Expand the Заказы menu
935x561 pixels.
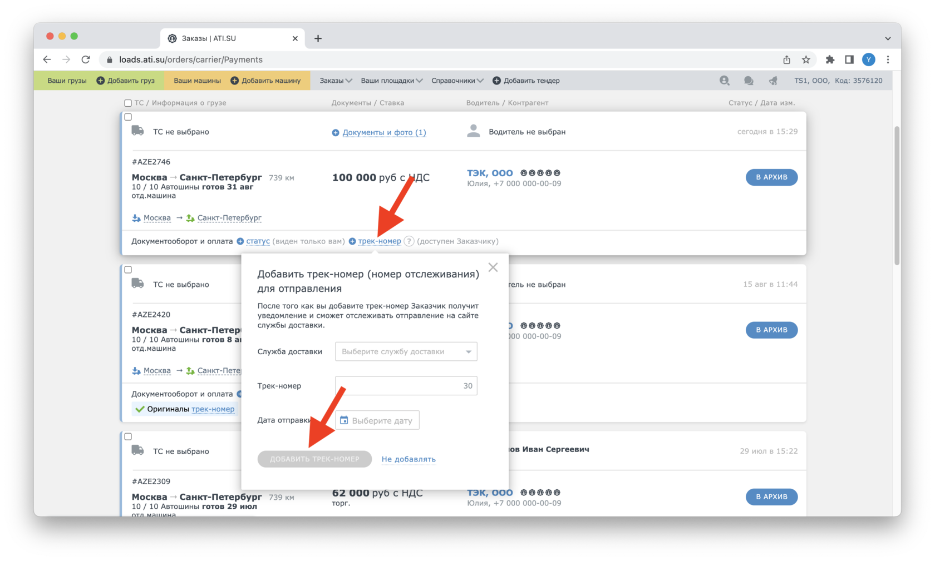point(336,81)
